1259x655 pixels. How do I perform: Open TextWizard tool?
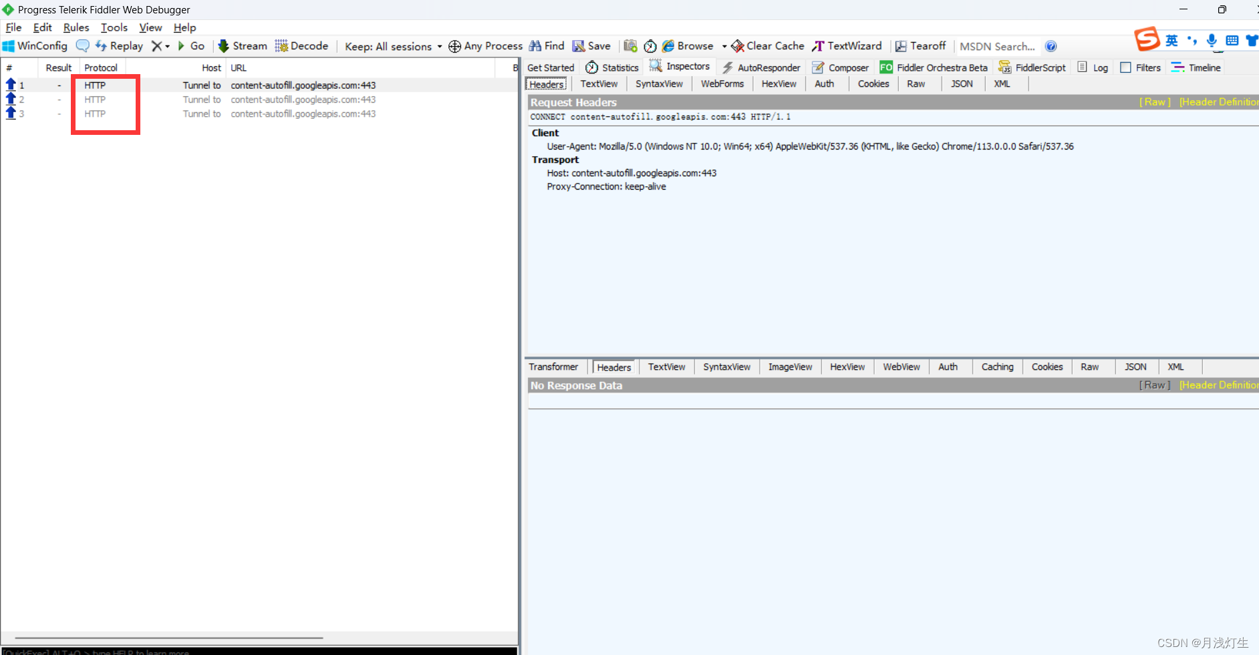pos(847,46)
